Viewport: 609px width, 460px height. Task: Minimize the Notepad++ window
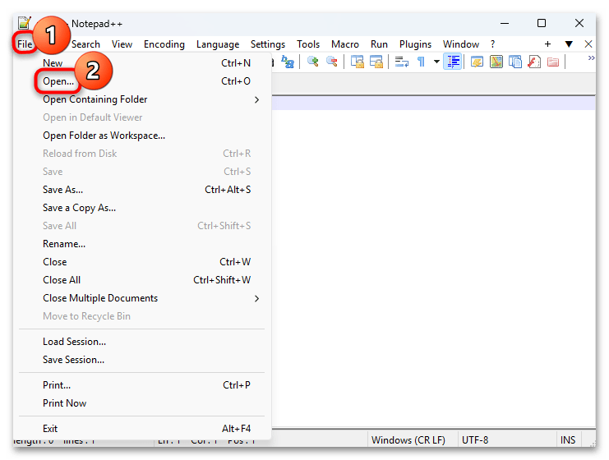click(x=505, y=23)
